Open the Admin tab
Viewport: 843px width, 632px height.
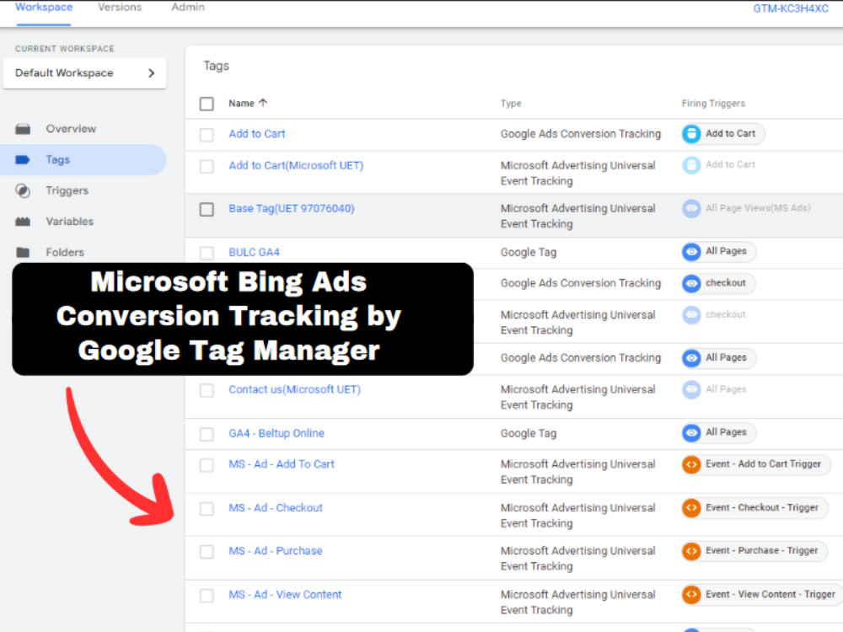tap(187, 7)
